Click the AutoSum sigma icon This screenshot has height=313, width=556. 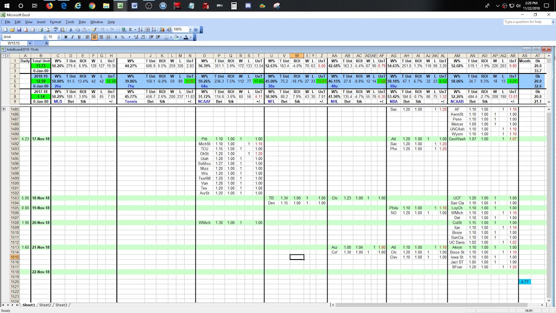coord(130,30)
